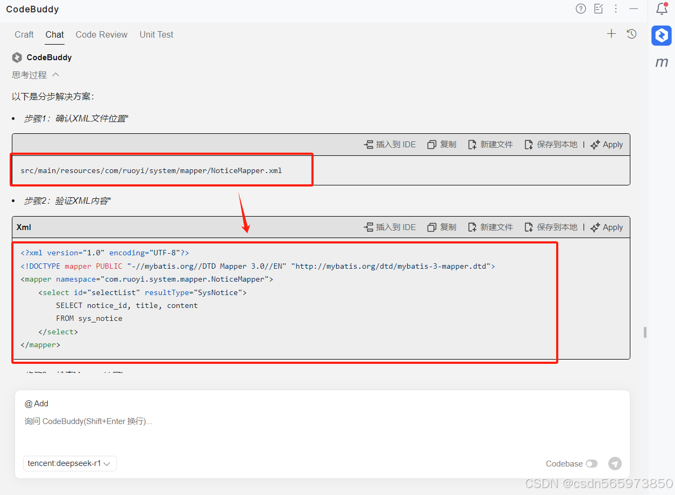This screenshot has height=495, width=675.
Task: Save the path snippet to local
Action: (x=551, y=145)
